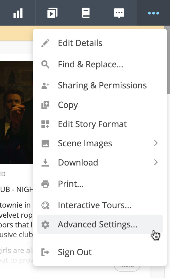Open Advanced Settings... entry

100,224
